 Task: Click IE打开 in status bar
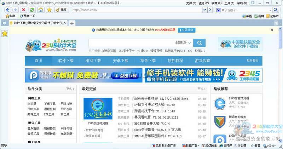[x=226, y=145]
